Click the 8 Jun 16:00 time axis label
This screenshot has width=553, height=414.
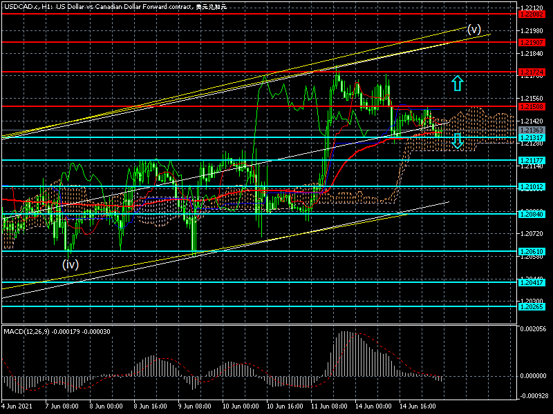coord(151,406)
